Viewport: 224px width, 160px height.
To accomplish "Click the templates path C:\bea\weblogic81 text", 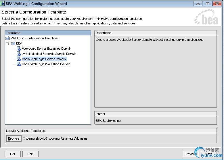I will [55, 138].
